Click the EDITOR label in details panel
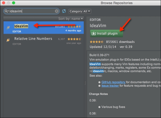161x118 pixels. 95,20
